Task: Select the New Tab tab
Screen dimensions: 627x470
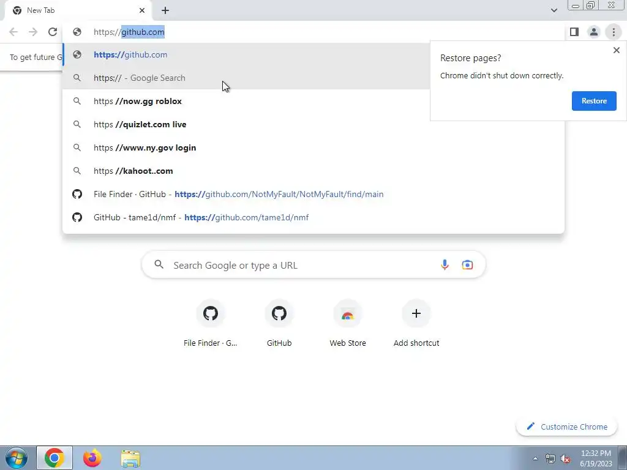Action: [x=78, y=10]
